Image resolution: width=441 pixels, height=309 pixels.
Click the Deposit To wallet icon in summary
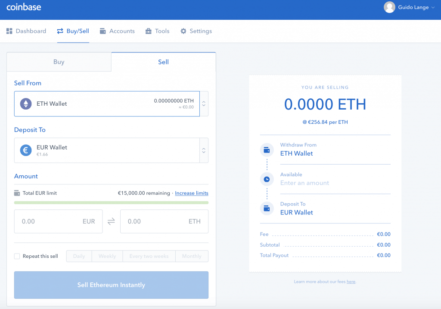click(x=267, y=208)
